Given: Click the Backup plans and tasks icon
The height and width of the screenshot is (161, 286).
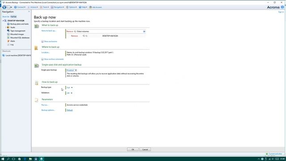Looking at the screenshot, I should click(x=8, y=24).
